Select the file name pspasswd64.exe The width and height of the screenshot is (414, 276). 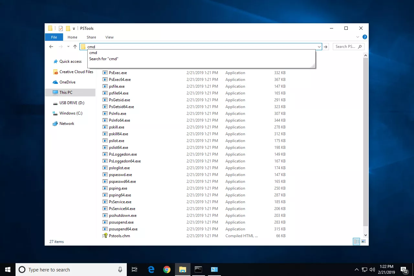[x=122, y=182]
